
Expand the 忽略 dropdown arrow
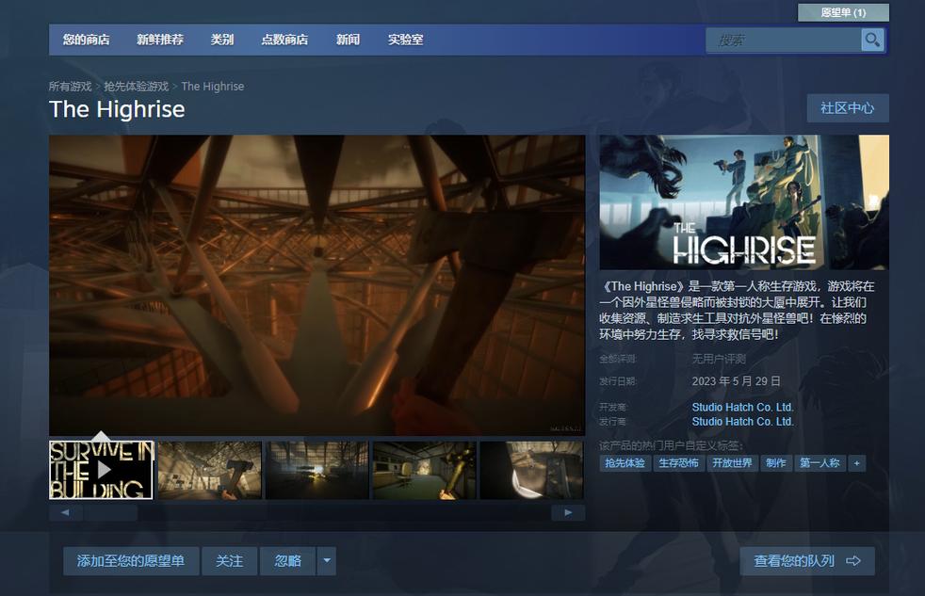pos(327,560)
